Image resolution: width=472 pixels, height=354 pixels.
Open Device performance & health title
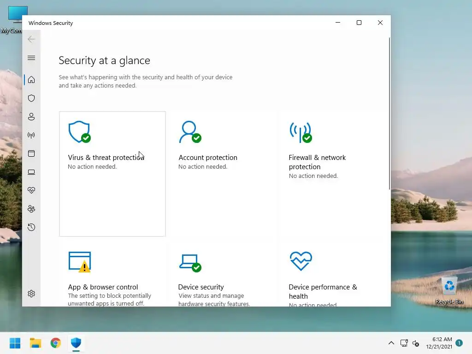click(x=323, y=291)
